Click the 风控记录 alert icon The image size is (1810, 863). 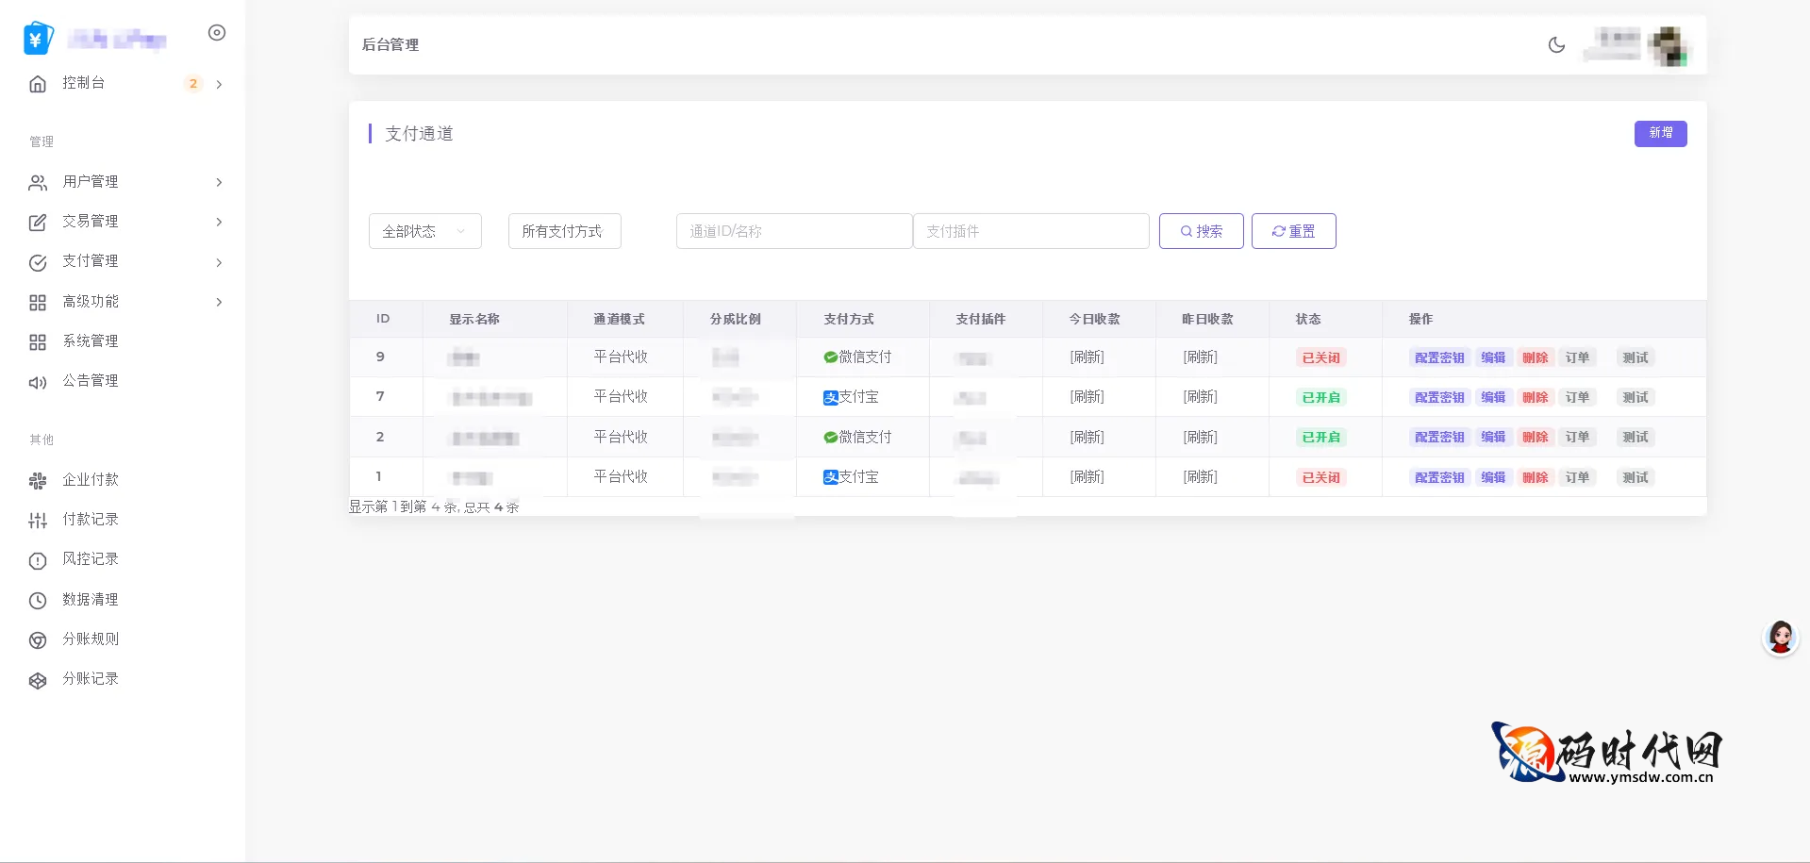pos(38,560)
